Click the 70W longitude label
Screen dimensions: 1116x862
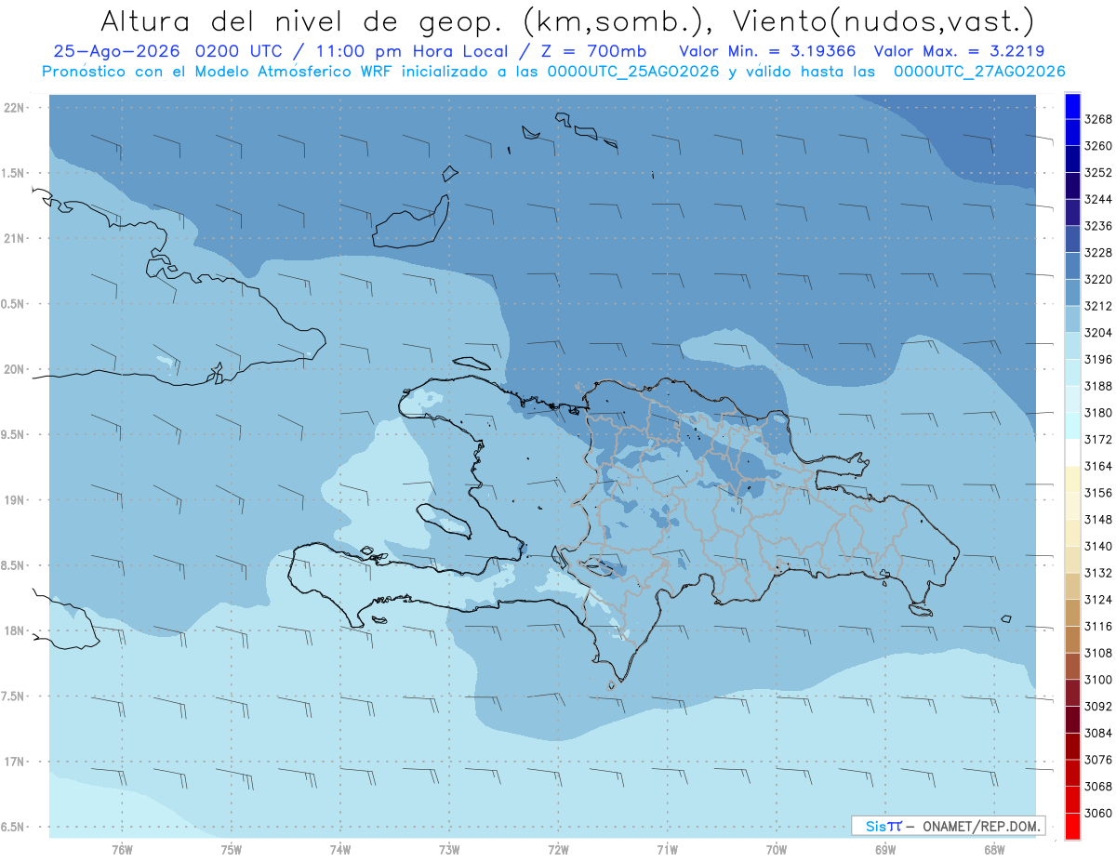(x=777, y=850)
